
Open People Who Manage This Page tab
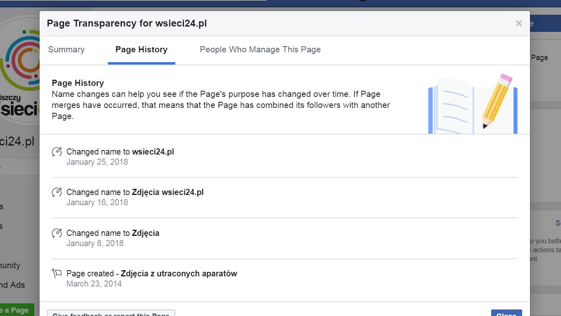[x=260, y=49]
